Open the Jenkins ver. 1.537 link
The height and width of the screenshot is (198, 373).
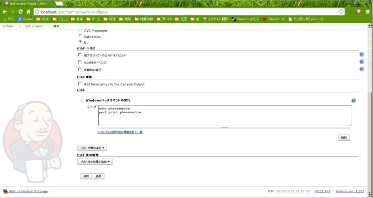pos(350,191)
